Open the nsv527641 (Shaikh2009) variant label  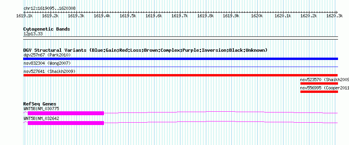49,71
